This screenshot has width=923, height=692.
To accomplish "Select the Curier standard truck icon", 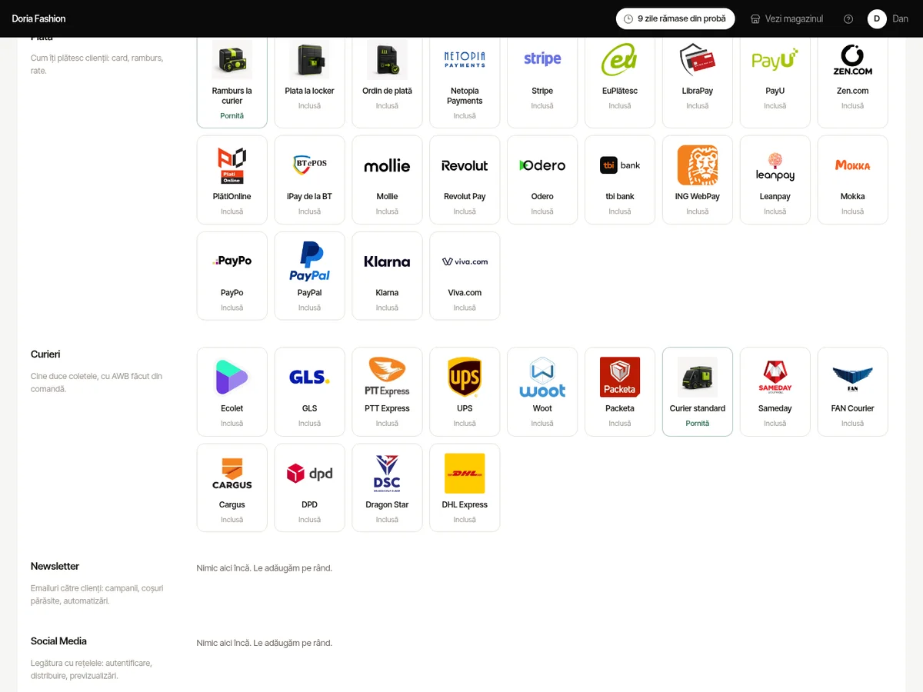I will [x=698, y=378].
